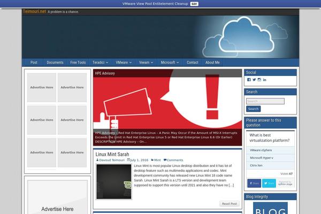This screenshot has height=214, width=321.
Task: Click the 'Votes 67' poll count
Action: (286, 174)
